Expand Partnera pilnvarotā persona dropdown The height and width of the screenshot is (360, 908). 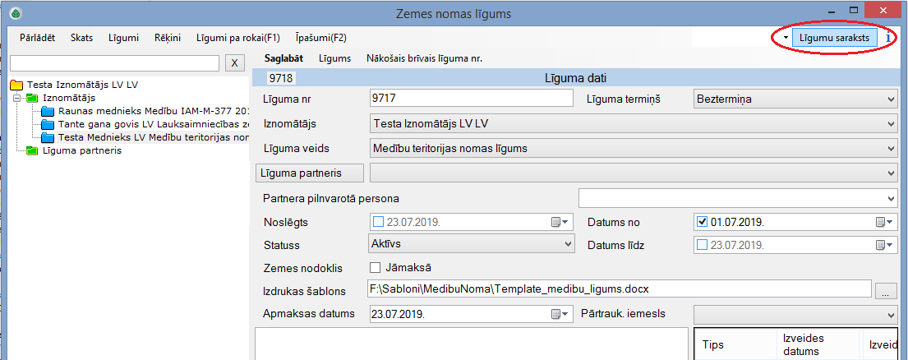pyautogui.click(x=738, y=198)
